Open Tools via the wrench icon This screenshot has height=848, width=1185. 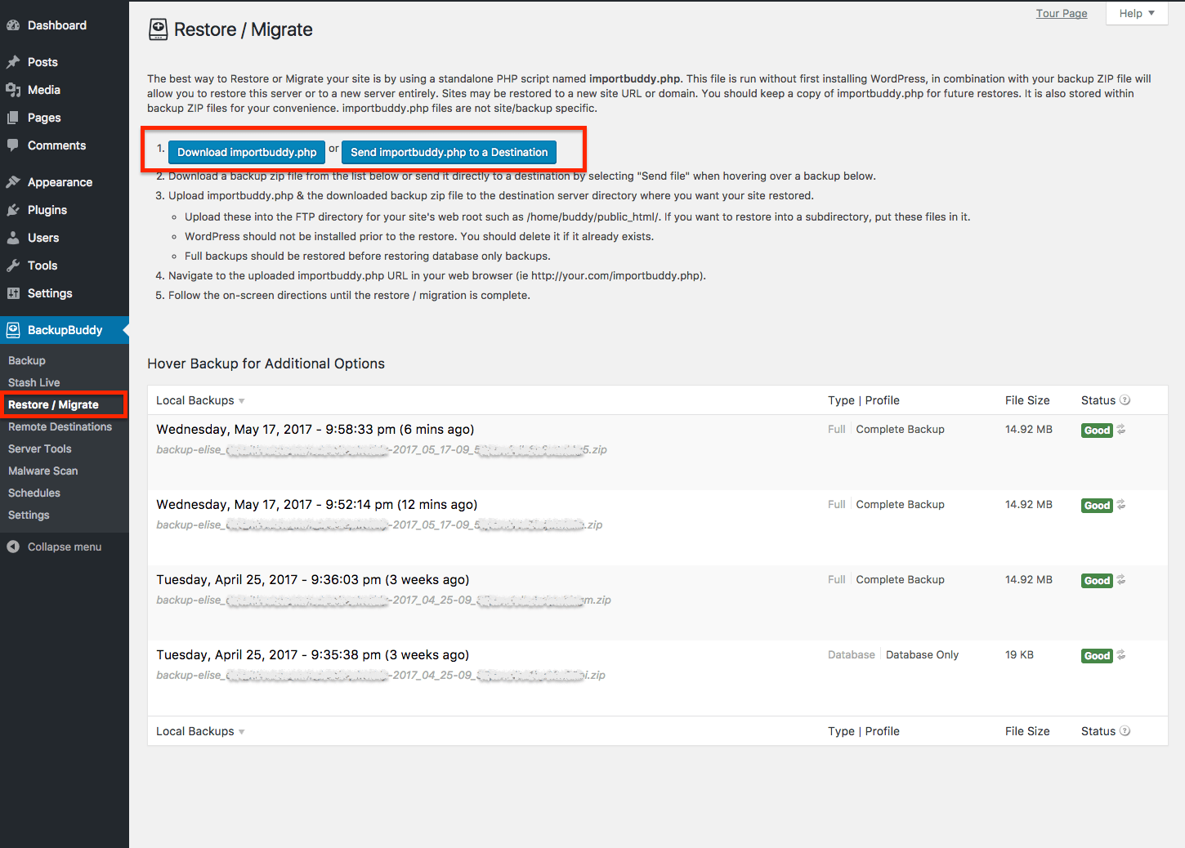coord(13,266)
